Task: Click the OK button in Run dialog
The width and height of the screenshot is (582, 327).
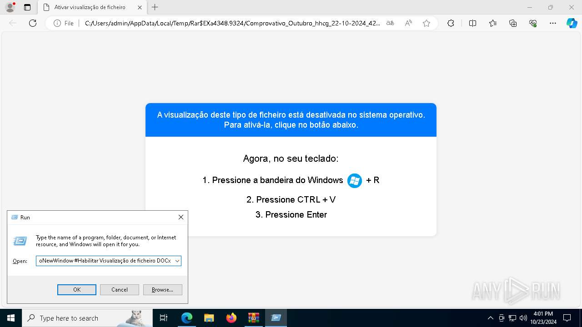Action: (x=77, y=290)
